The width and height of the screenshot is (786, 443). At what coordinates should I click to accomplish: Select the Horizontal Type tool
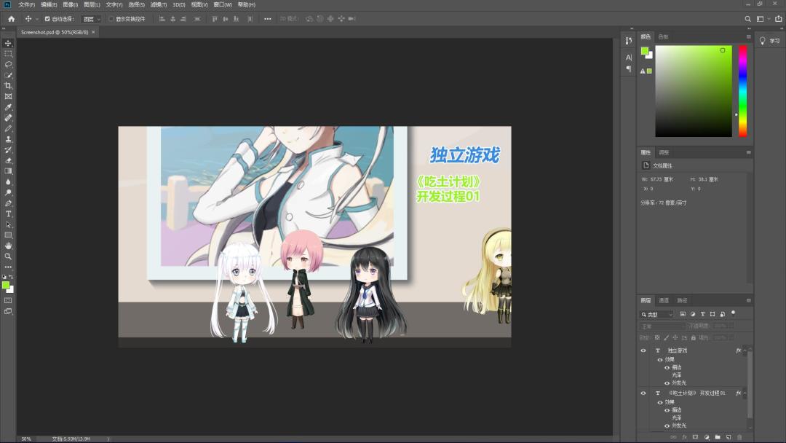pyautogui.click(x=8, y=213)
